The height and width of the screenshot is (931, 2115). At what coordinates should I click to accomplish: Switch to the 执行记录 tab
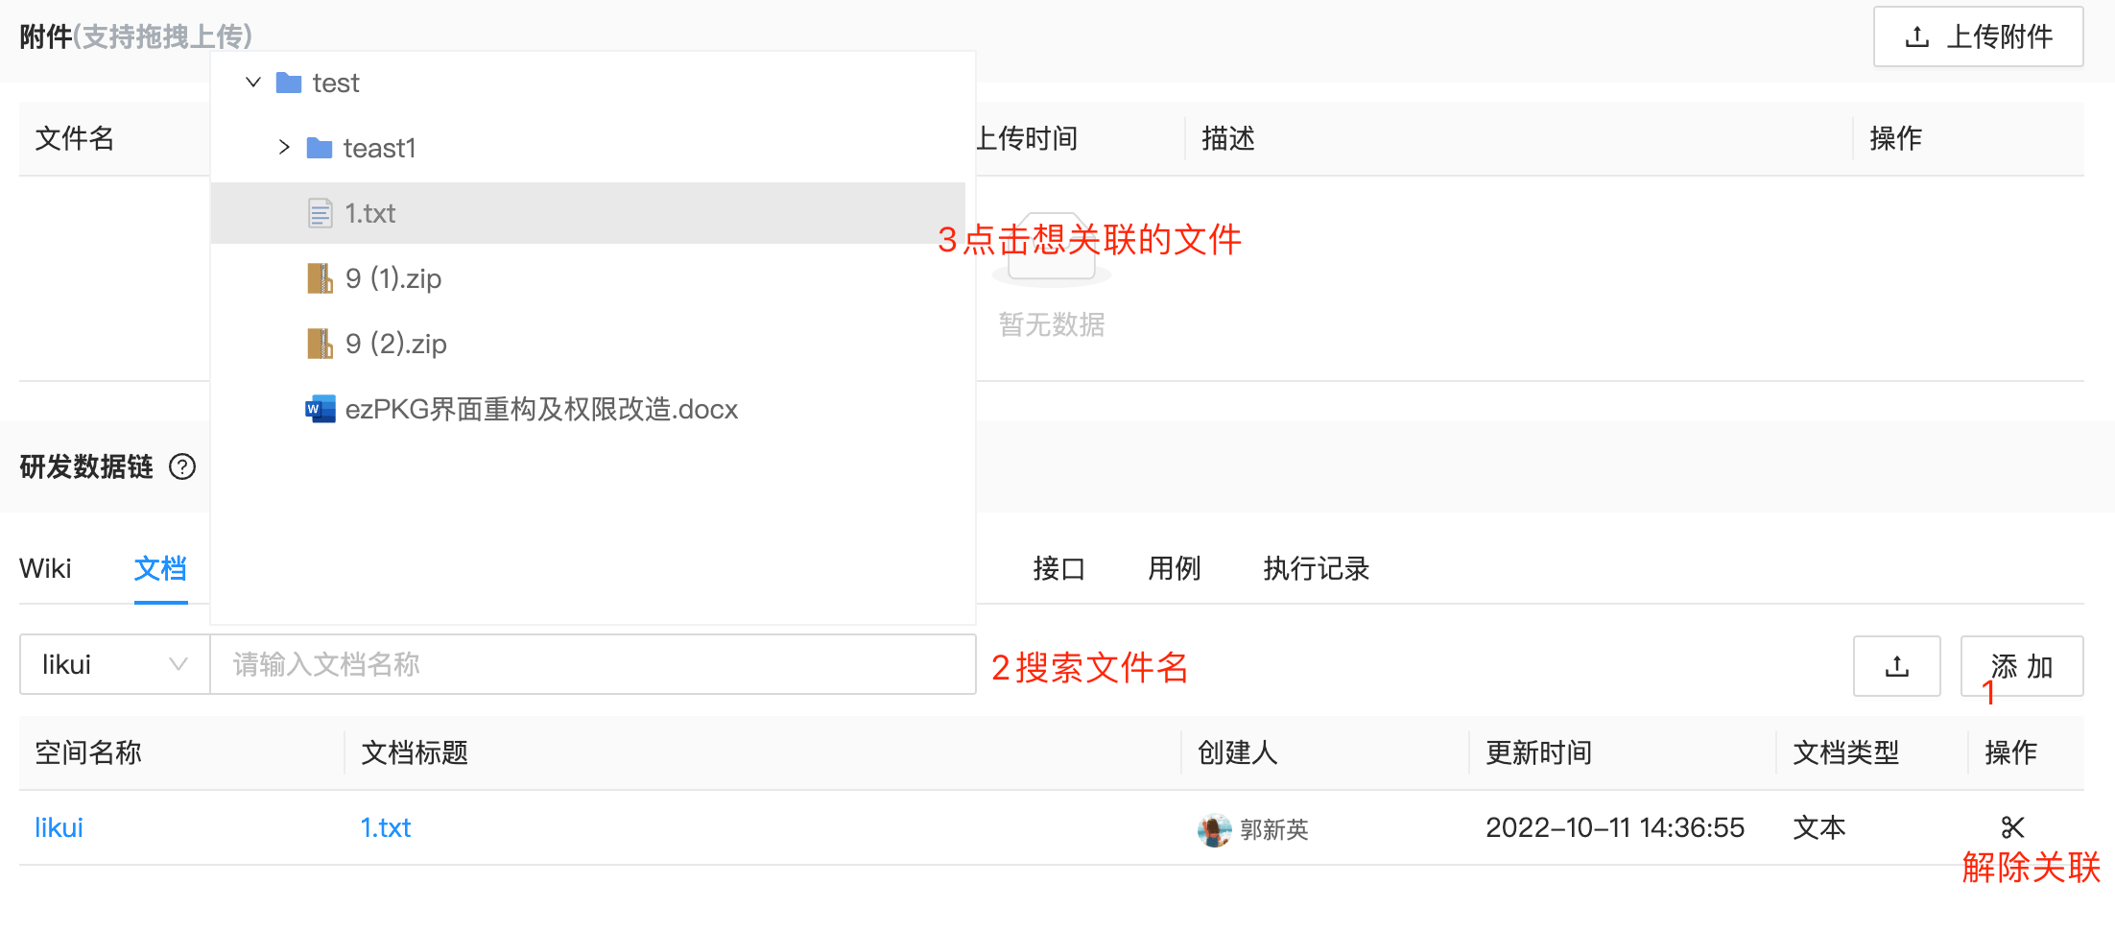point(1316,568)
